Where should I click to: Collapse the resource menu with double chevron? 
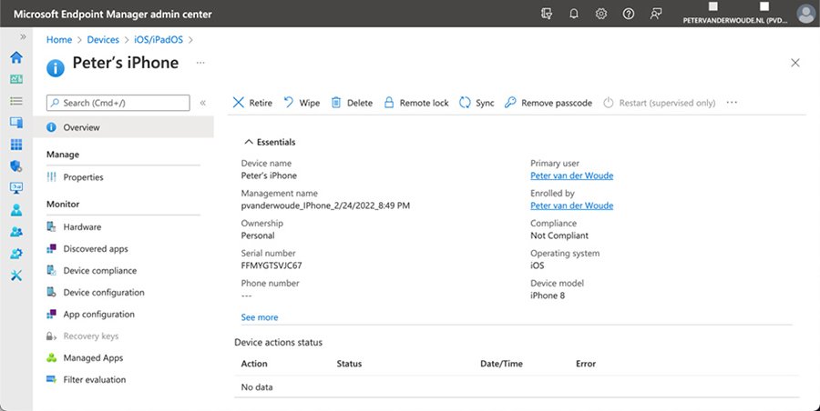[203, 103]
